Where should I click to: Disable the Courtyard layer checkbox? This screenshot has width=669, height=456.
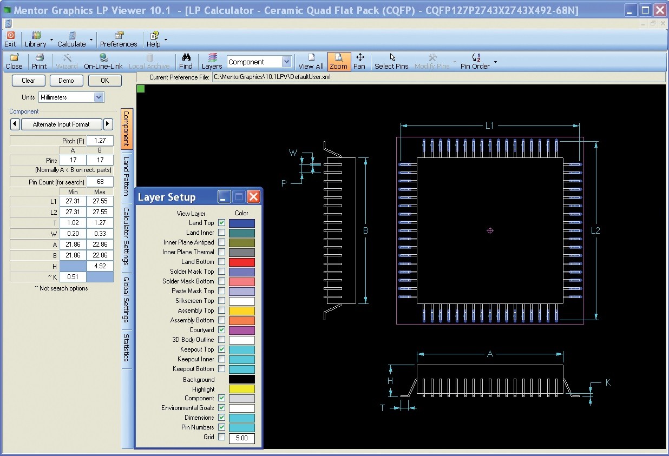click(222, 330)
